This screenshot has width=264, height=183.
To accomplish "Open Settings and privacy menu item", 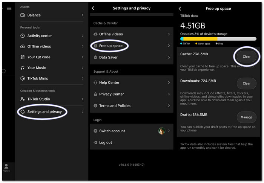I will 52,111.
